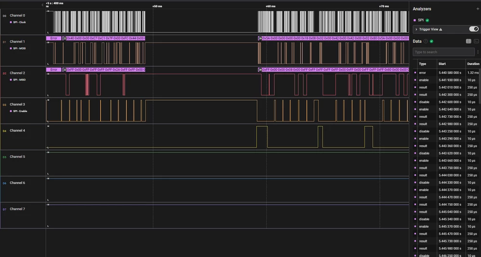Sort by the Type column header
Viewport: 481px width, 257px height.
pyautogui.click(x=422, y=64)
